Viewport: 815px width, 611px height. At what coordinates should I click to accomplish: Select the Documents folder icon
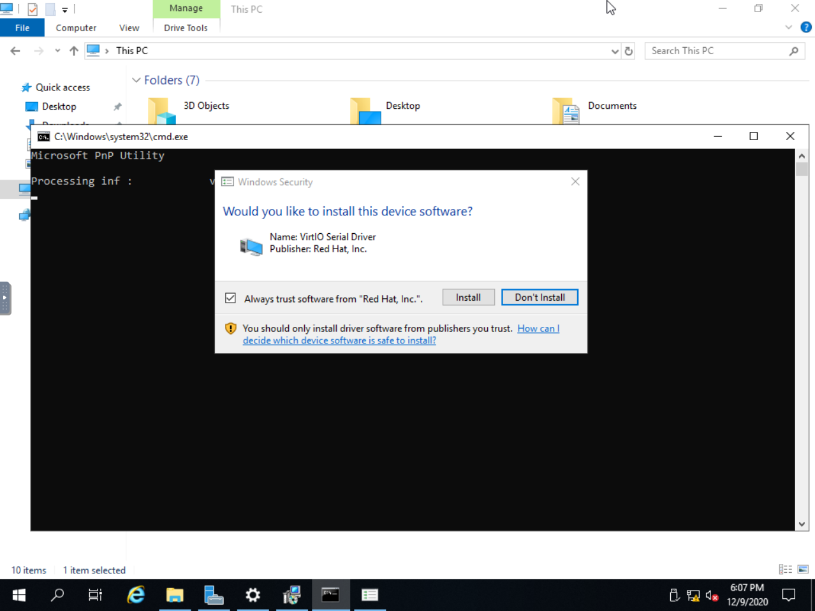pos(566,111)
